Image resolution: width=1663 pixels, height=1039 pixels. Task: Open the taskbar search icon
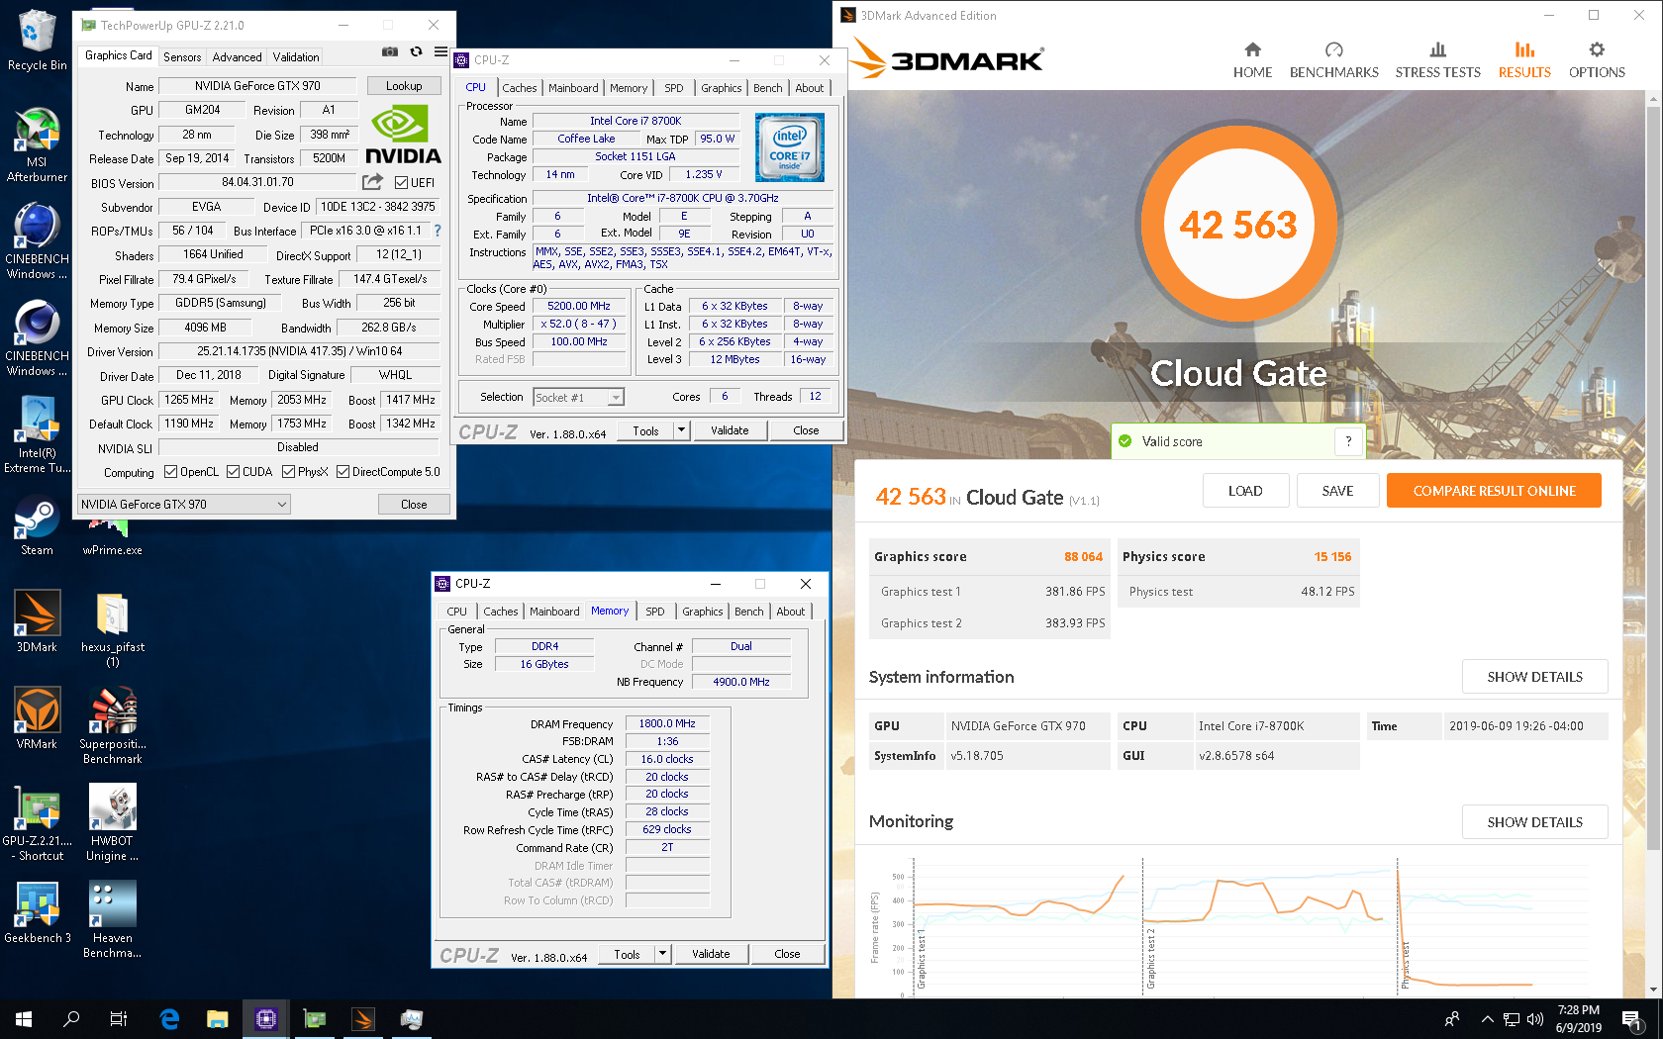[x=71, y=1018]
